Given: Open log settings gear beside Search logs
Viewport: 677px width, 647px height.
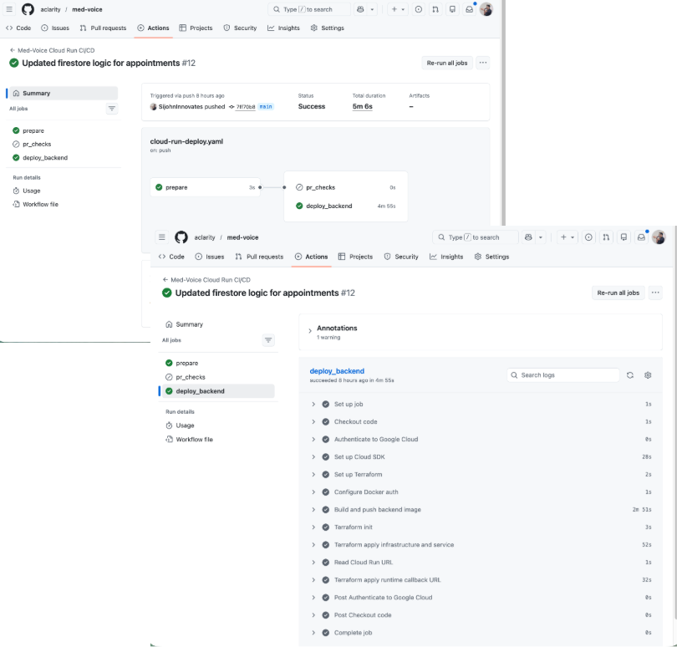Looking at the screenshot, I should tap(648, 375).
